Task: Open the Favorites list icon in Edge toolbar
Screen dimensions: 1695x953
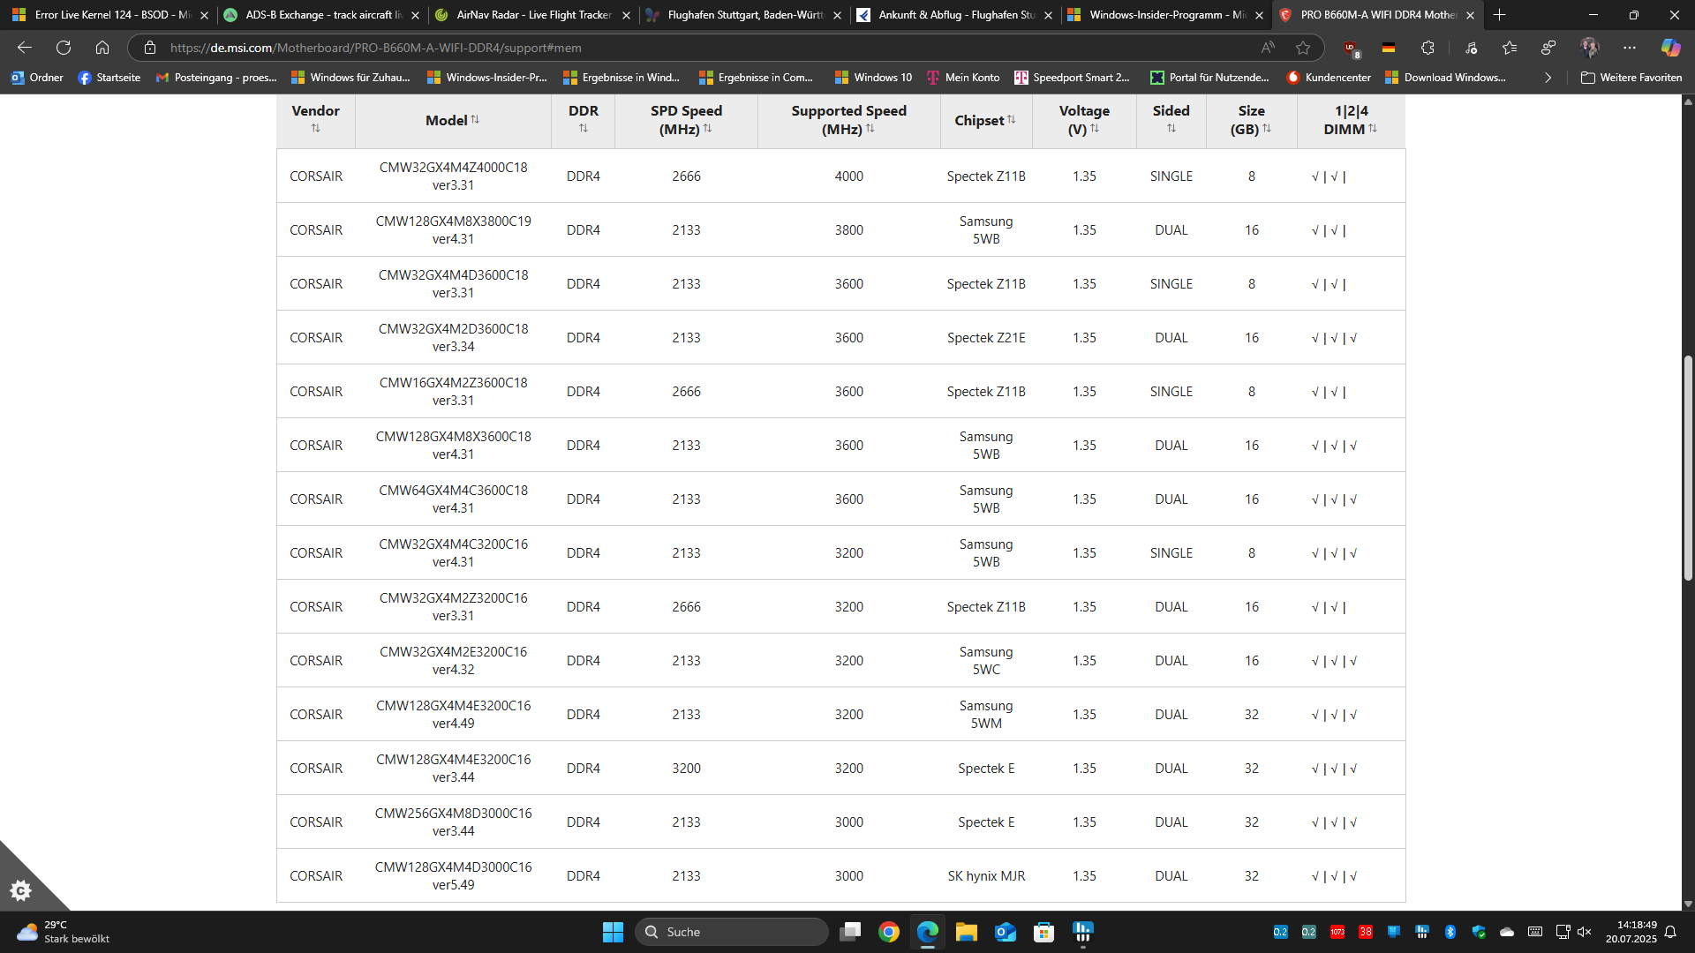Action: [x=1510, y=48]
